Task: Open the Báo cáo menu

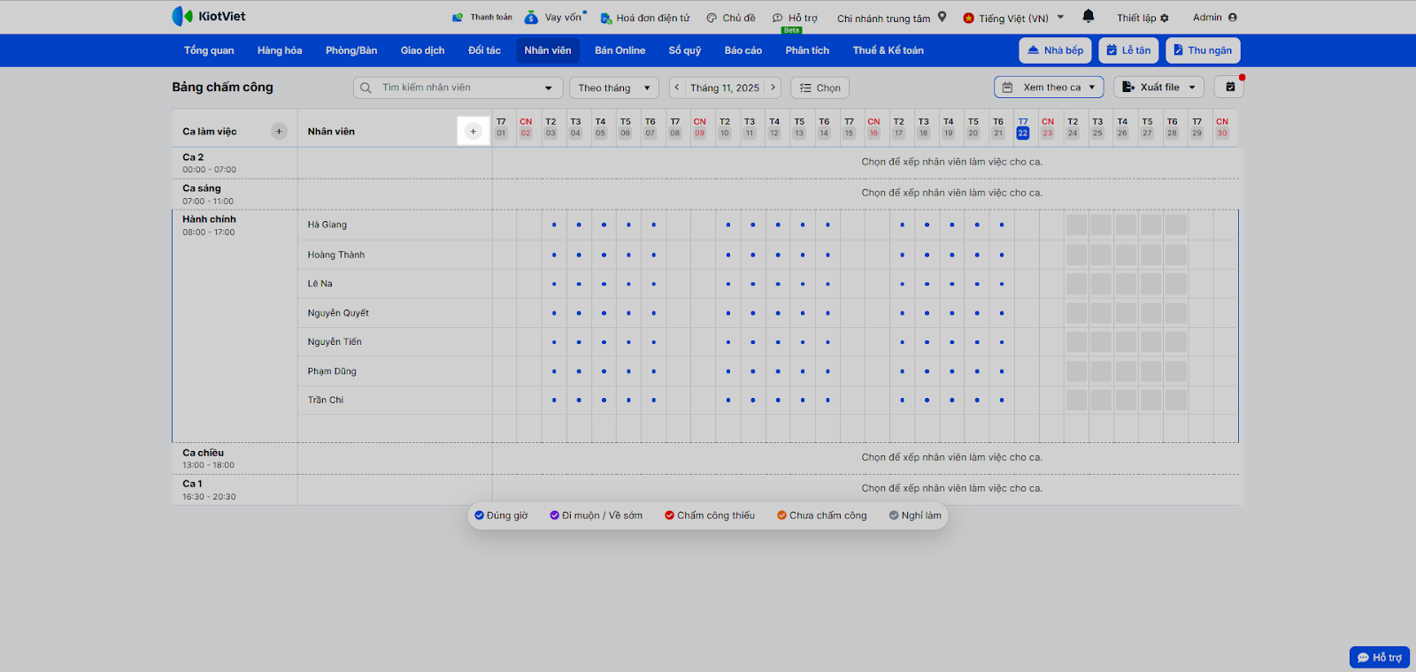Action: (743, 50)
